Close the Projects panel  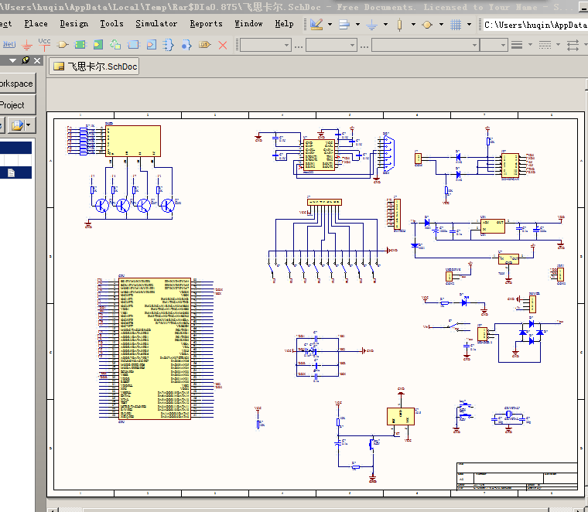pos(37,60)
